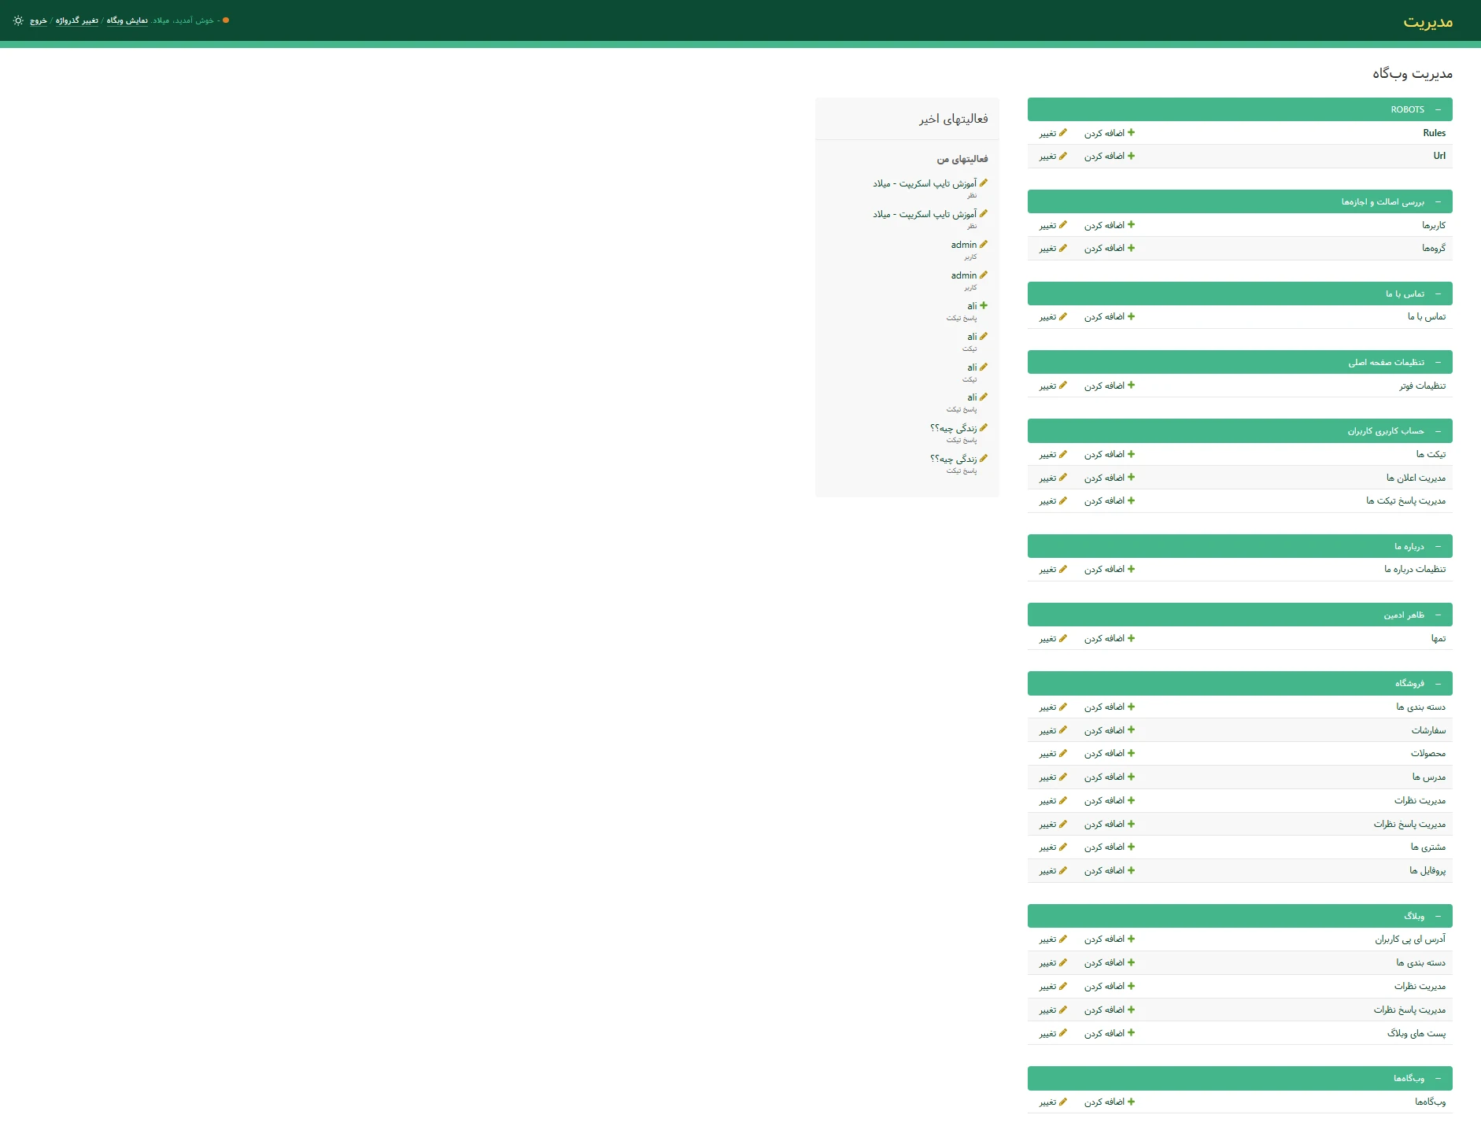Screen dimensions: 1481x1126
Task: Open تغییر گذرواژه in the top header
Action: [77, 20]
